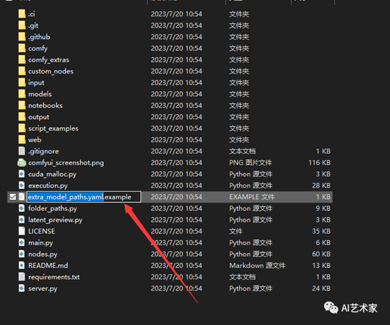This screenshot has height=325, width=390.
Task: Select the output folder row
Action: [170, 117]
